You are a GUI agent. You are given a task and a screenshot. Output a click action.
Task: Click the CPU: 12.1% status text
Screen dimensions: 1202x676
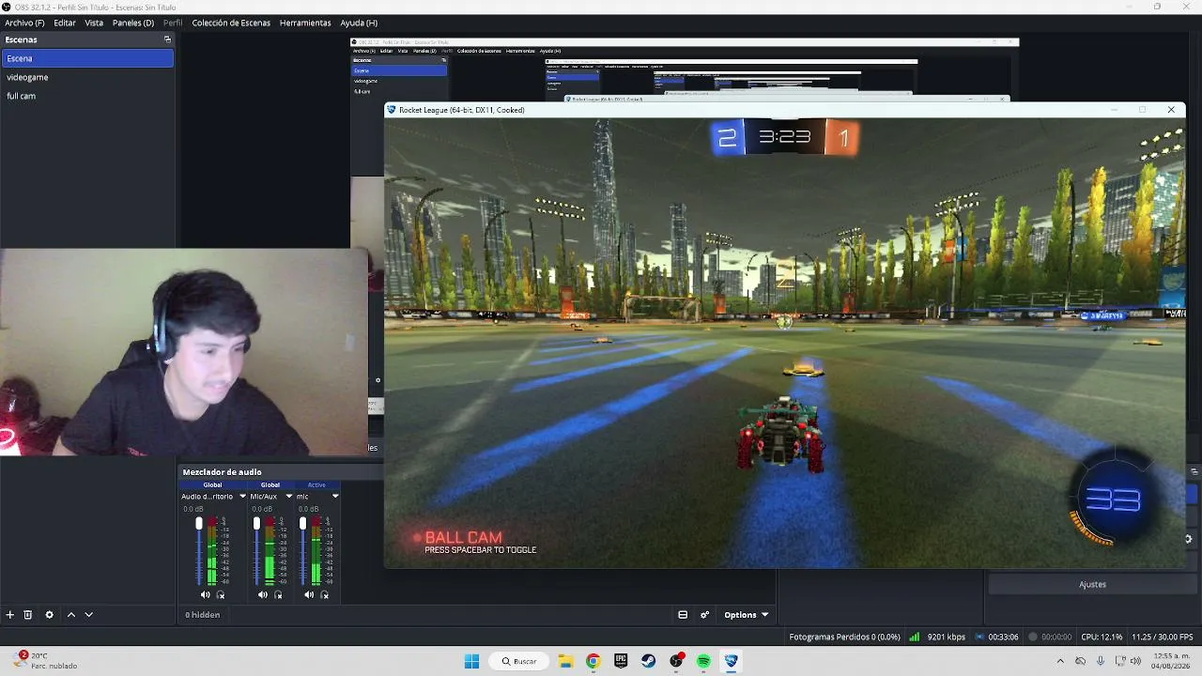1101,637
